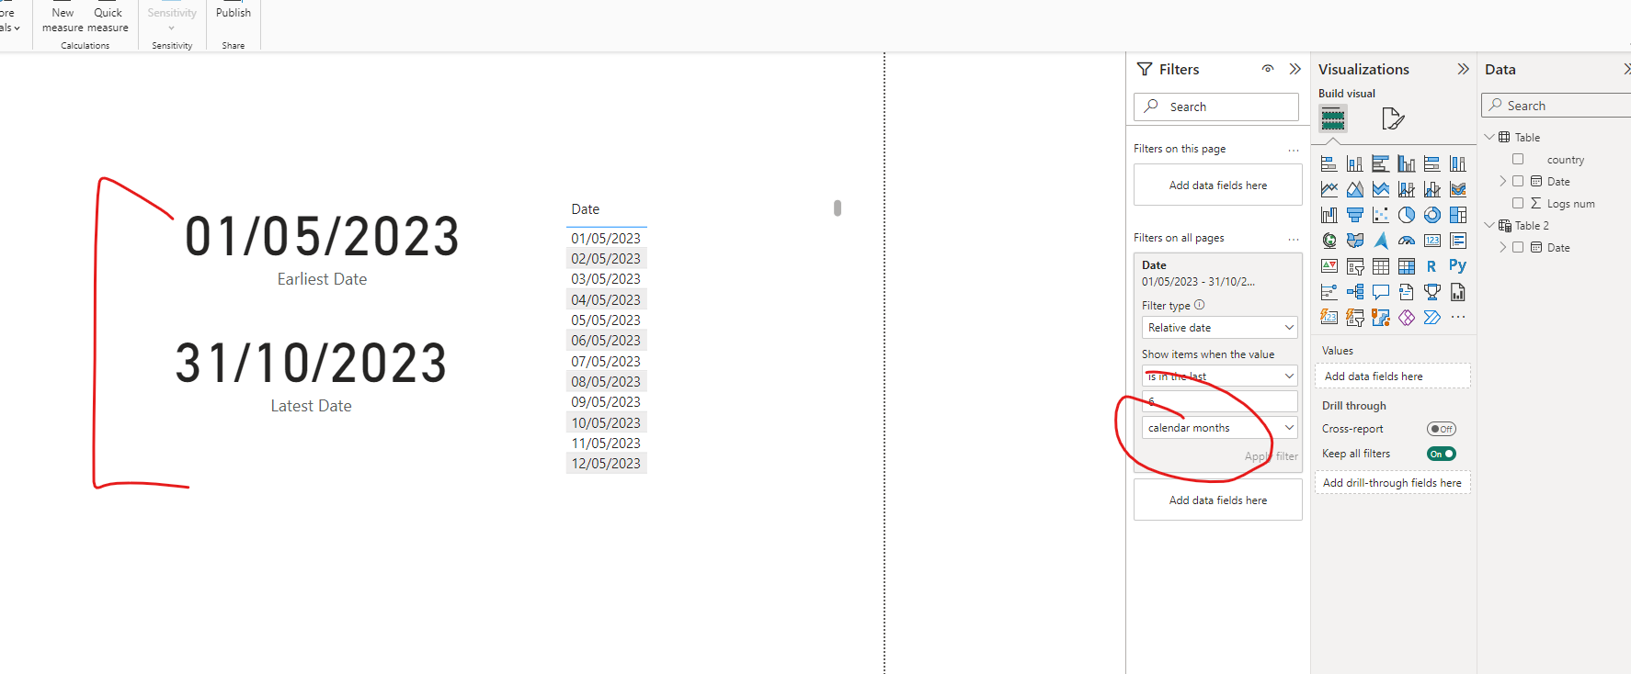Open the Filter type dropdown
Viewport: 1631px width, 674px height.
[1220, 328]
